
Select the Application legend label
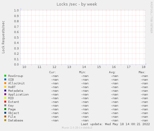18,95
